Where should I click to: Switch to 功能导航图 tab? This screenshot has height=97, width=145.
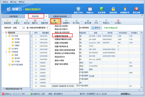tap(13, 16)
